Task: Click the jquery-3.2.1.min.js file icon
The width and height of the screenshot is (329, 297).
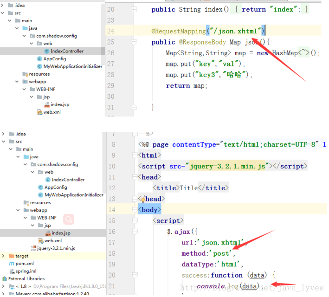Action: [x=33, y=248]
